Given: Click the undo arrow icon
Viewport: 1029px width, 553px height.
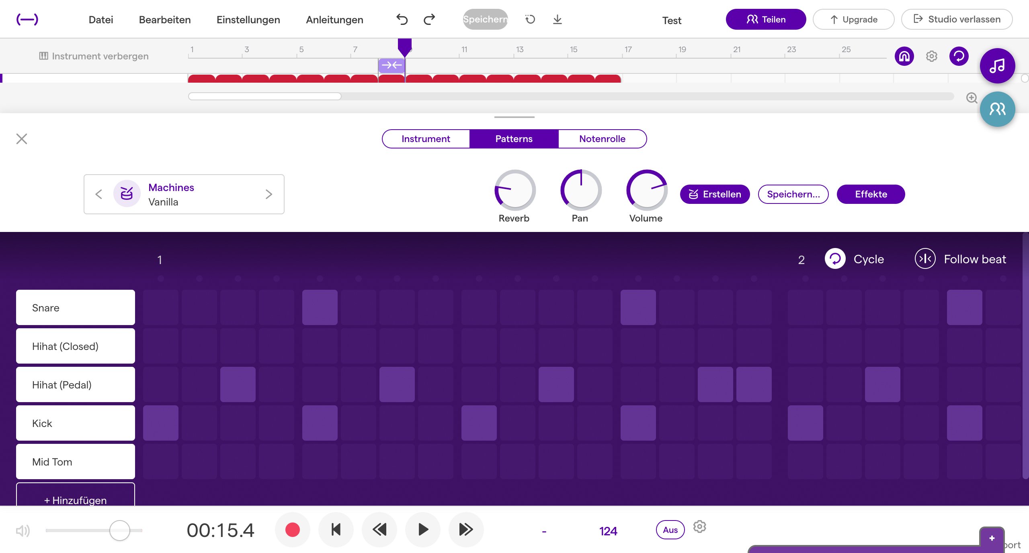Looking at the screenshot, I should point(402,19).
